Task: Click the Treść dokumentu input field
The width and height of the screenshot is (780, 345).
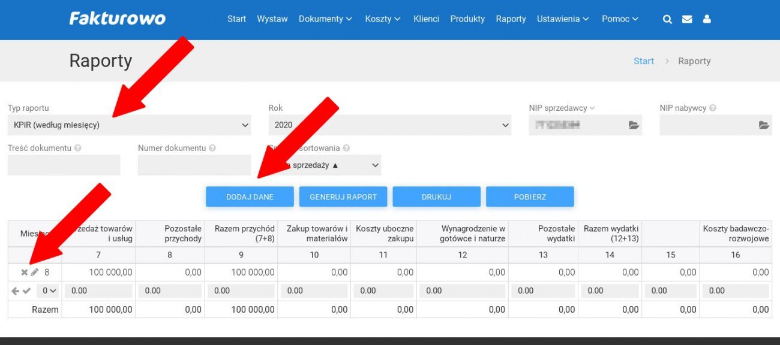Action: coord(64,165)
